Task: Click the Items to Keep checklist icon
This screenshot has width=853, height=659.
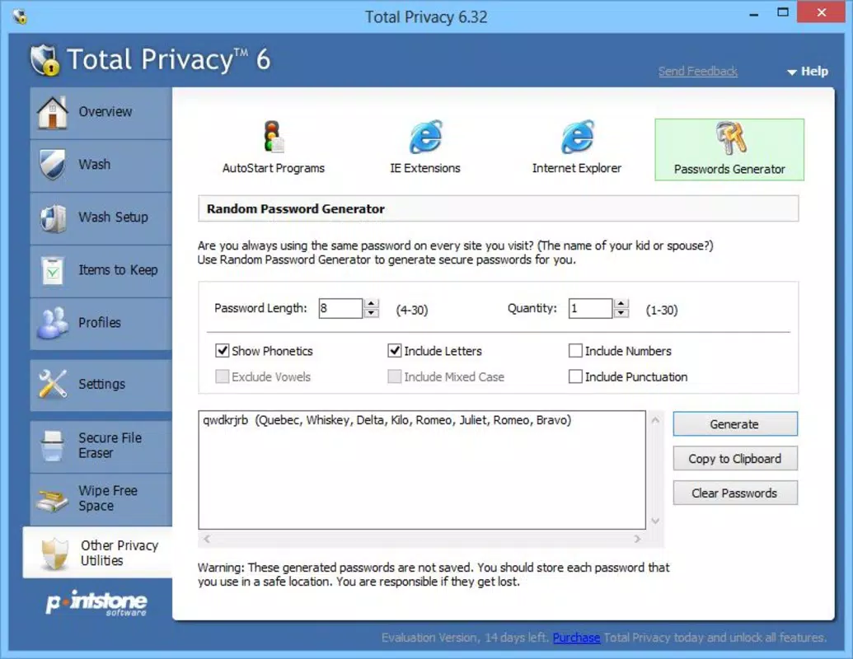Action: coord(53,271)
